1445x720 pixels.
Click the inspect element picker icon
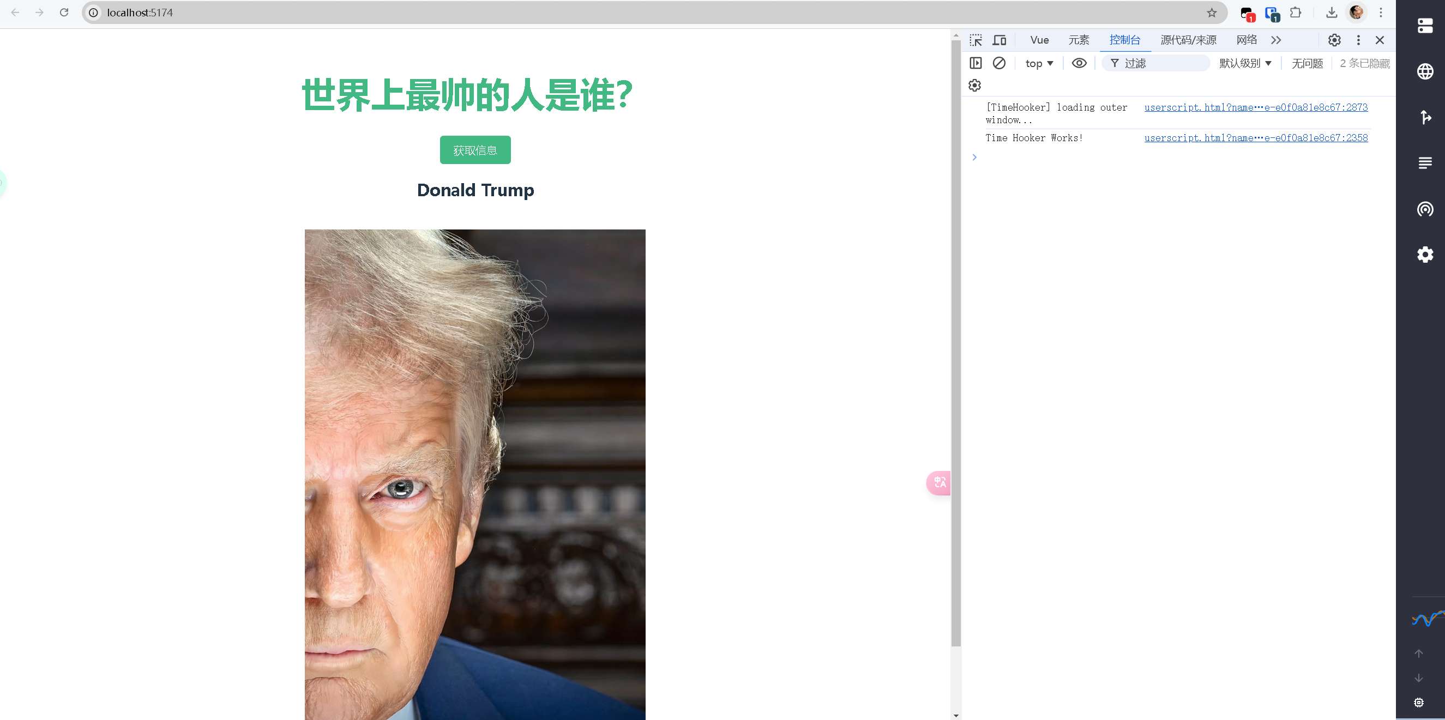(976, 40)
